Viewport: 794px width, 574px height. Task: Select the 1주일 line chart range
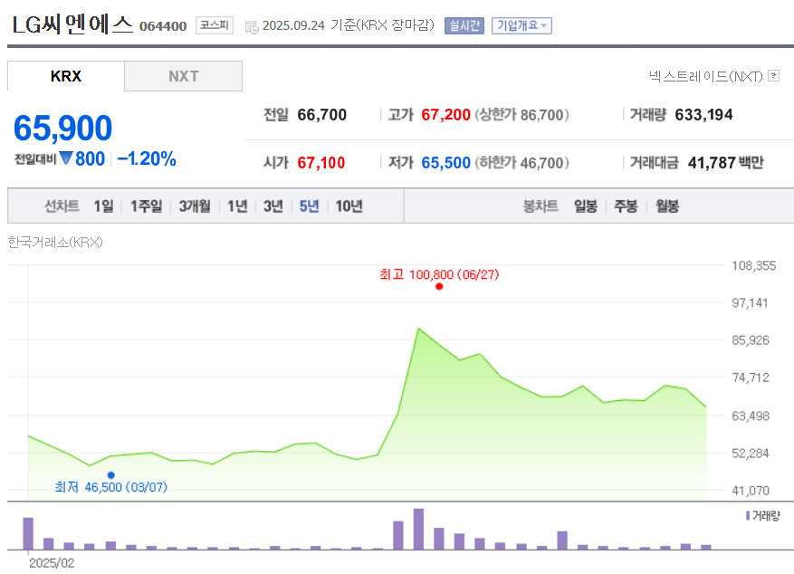point(147,206)
